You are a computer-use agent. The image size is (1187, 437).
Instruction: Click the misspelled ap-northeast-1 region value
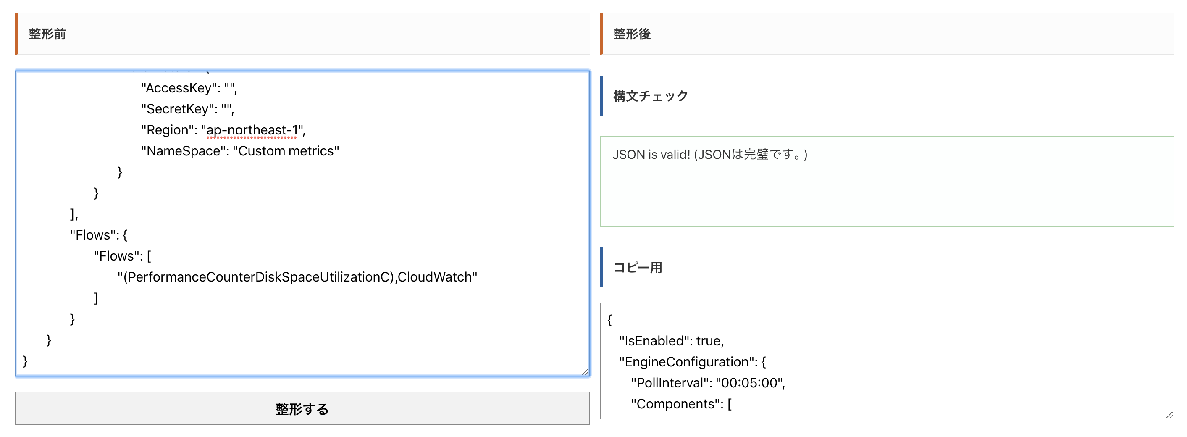point(252,130)
